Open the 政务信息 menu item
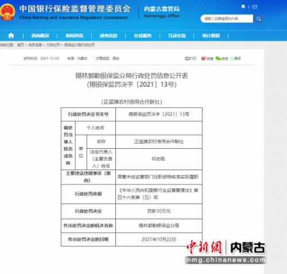Viewport: 287px width, 274px height. [108, 36]
